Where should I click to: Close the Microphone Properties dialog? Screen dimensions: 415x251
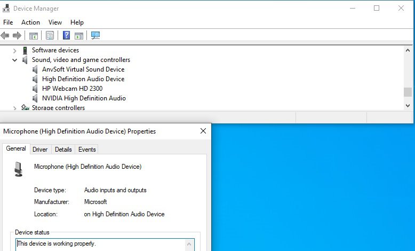click(203, 131)
